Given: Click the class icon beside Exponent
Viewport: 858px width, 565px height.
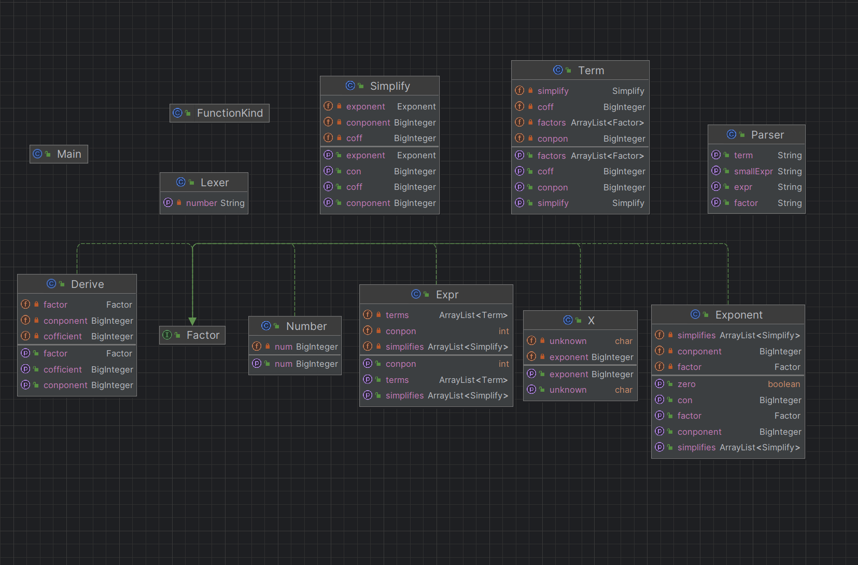Looking at the screenshot, I should point(695,314).
